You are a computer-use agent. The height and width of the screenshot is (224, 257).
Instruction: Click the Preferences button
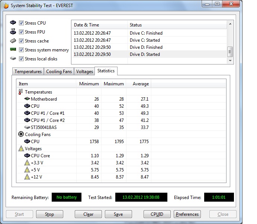tap(187, 214)
